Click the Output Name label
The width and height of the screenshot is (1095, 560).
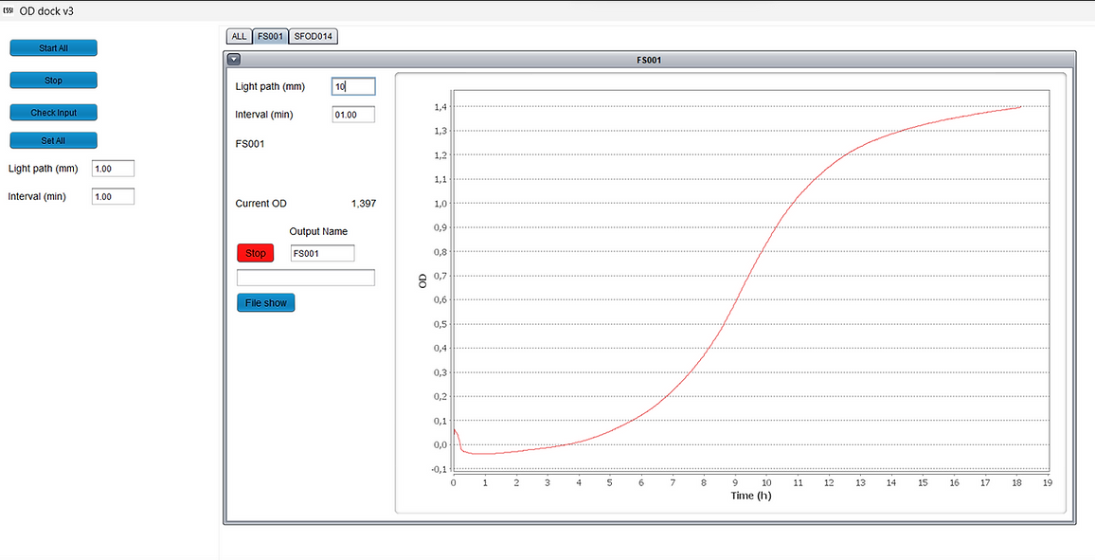pos(318,232)
